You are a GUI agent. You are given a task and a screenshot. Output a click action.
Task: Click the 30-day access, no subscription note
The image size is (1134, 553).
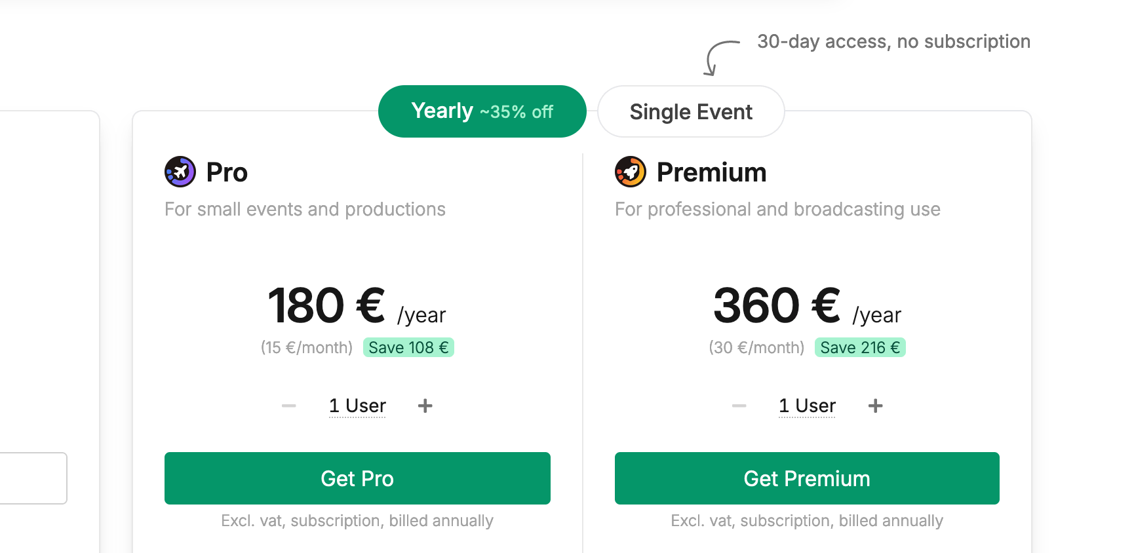click(893, 41)
